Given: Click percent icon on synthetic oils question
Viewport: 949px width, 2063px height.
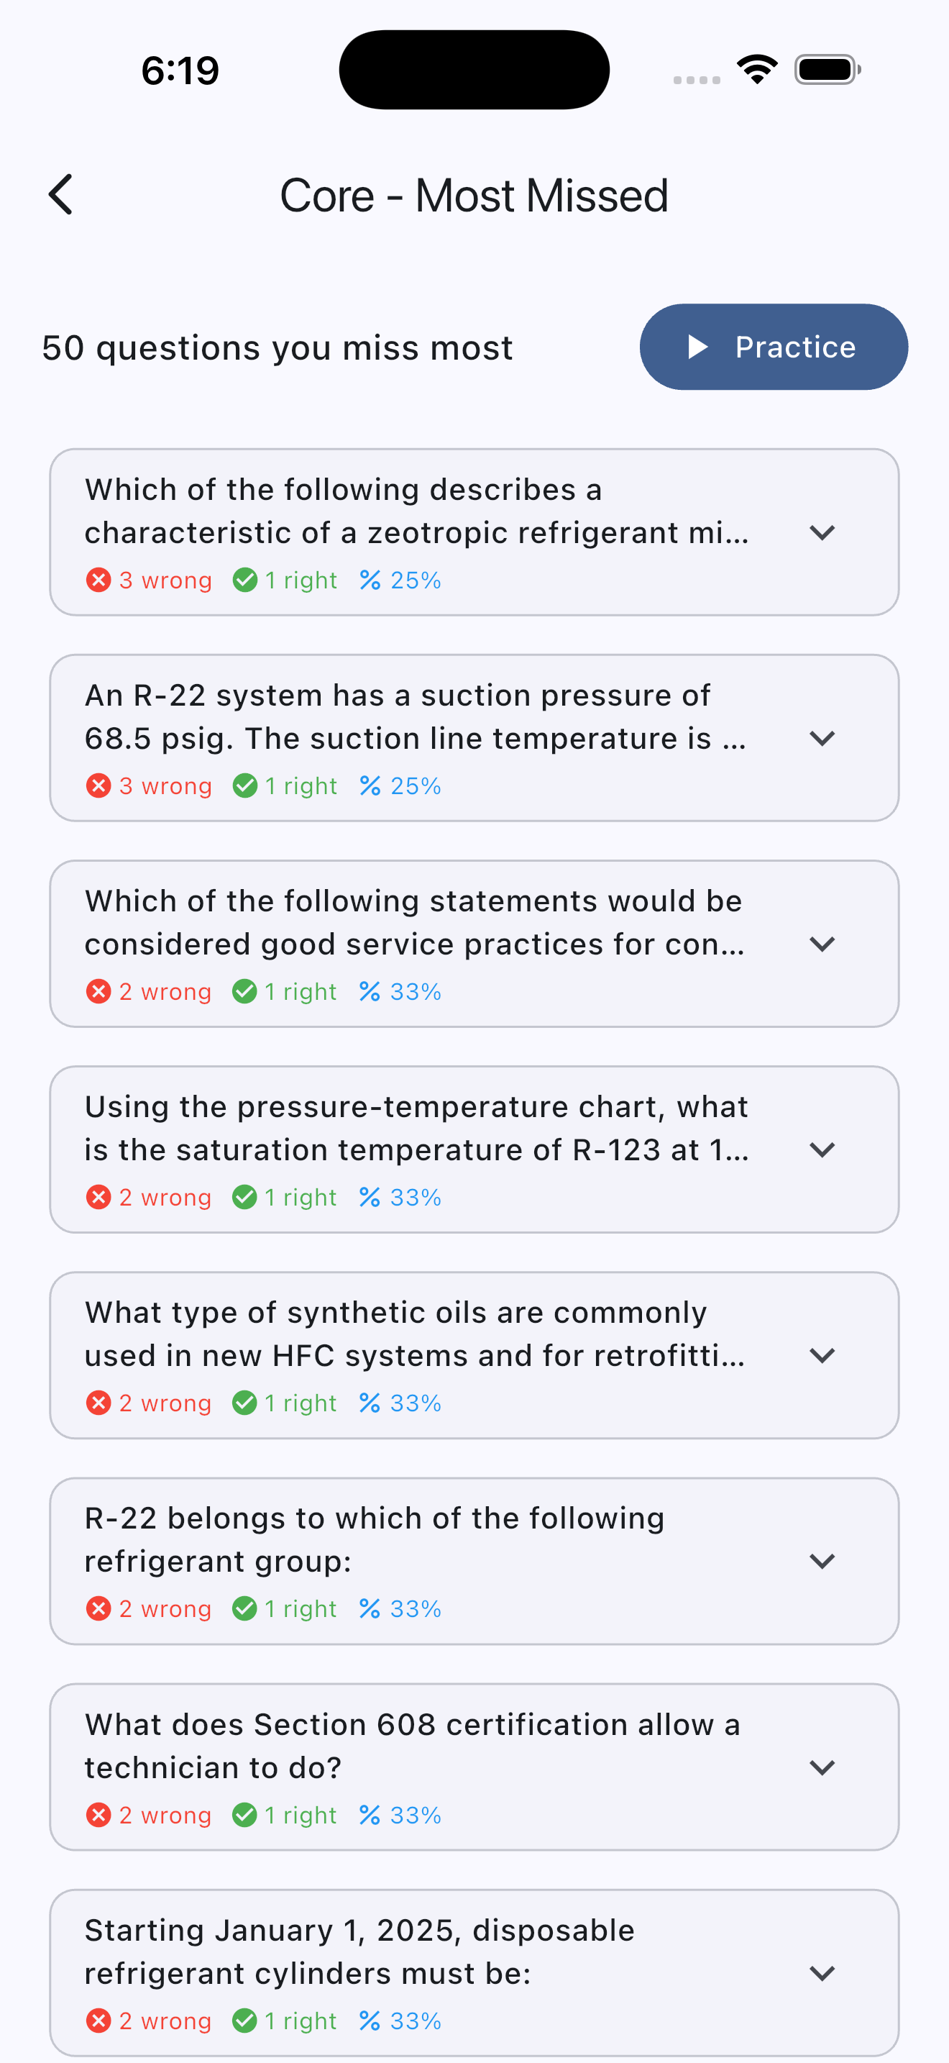Looking at the screenshot, I should 370,1403.
